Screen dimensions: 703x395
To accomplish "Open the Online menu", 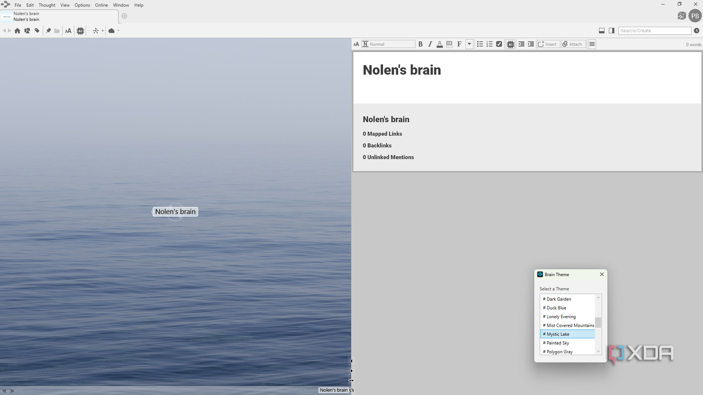I will click(x=101, y=5).
